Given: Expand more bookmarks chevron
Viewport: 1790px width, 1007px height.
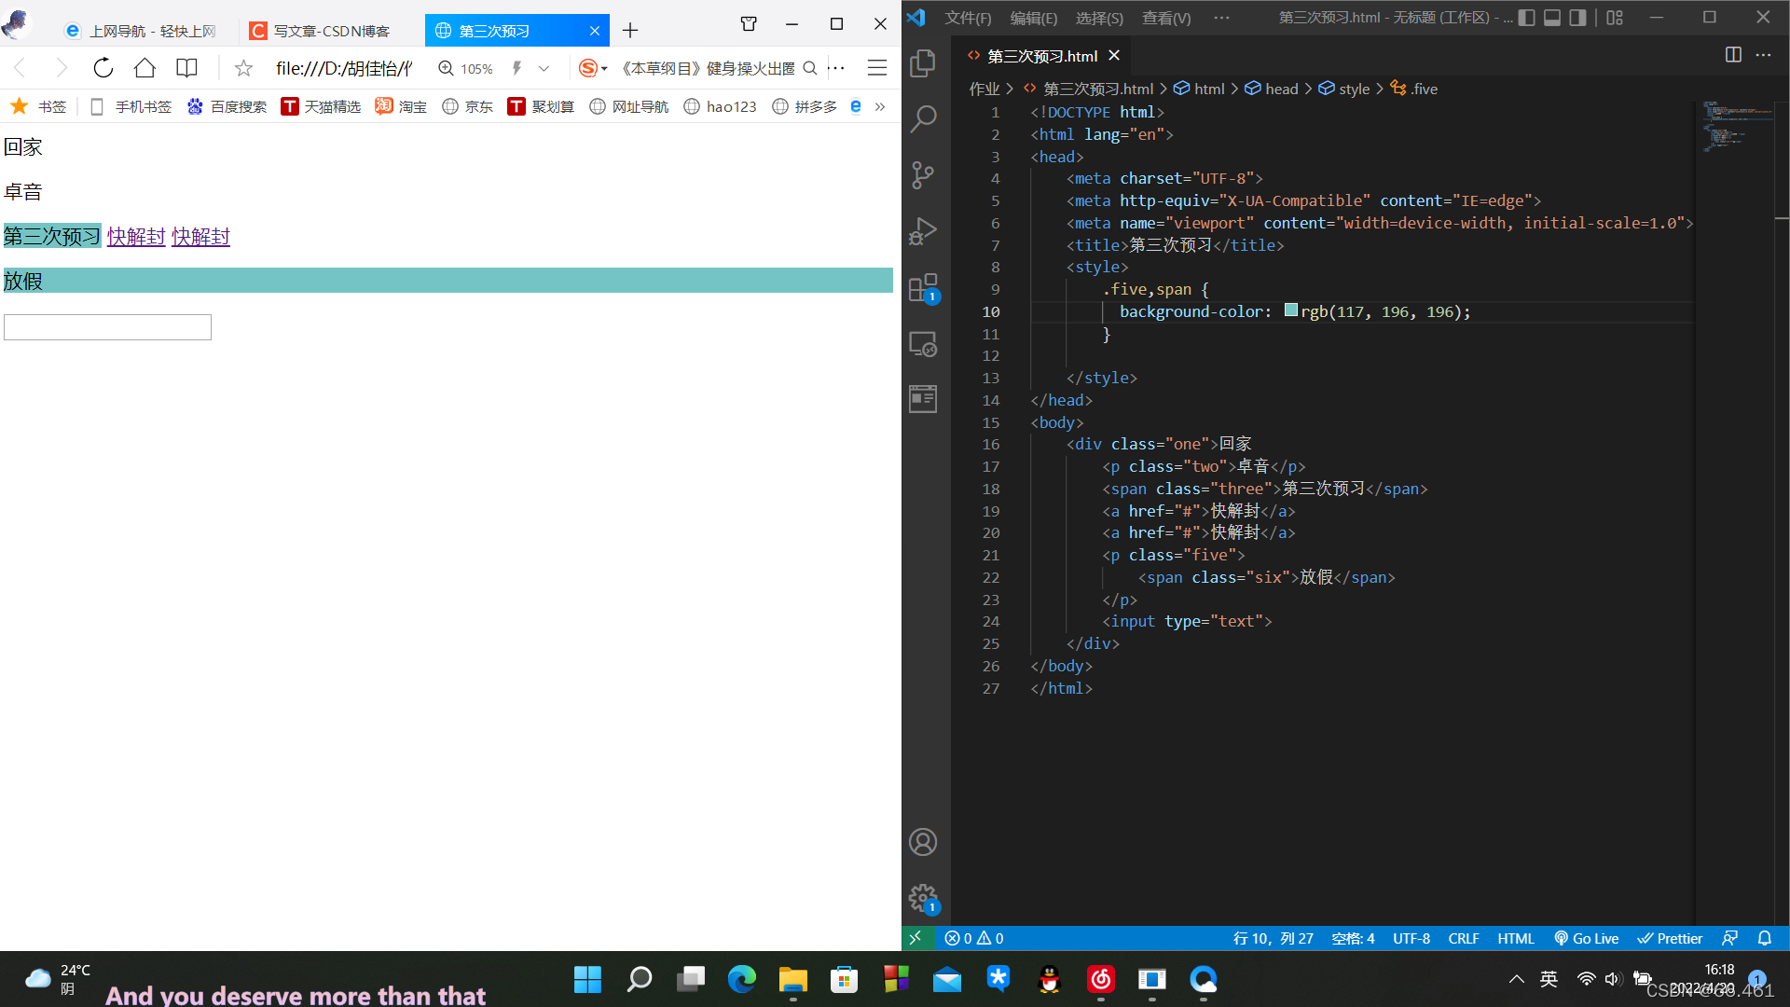Looking at the screenshot, I should click(879, 106).
